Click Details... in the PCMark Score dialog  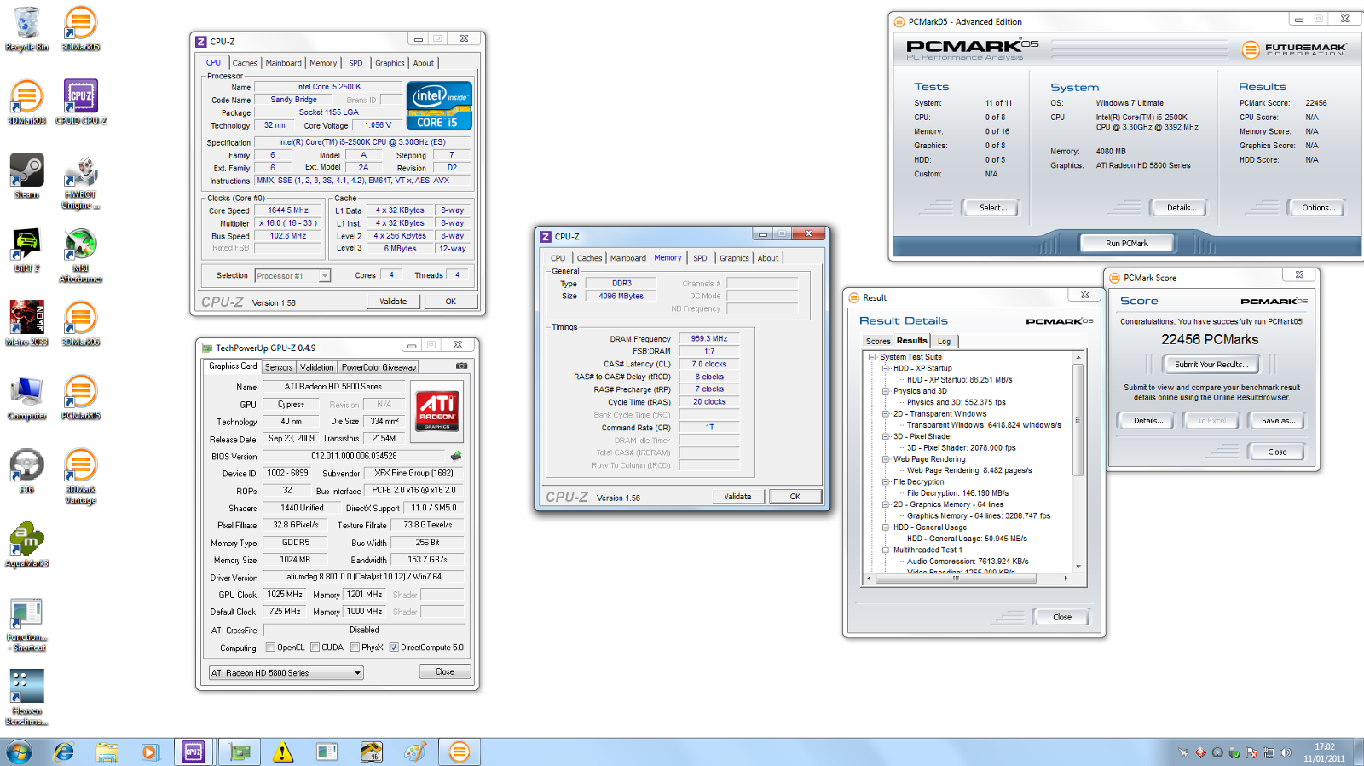click(1147, 421)
